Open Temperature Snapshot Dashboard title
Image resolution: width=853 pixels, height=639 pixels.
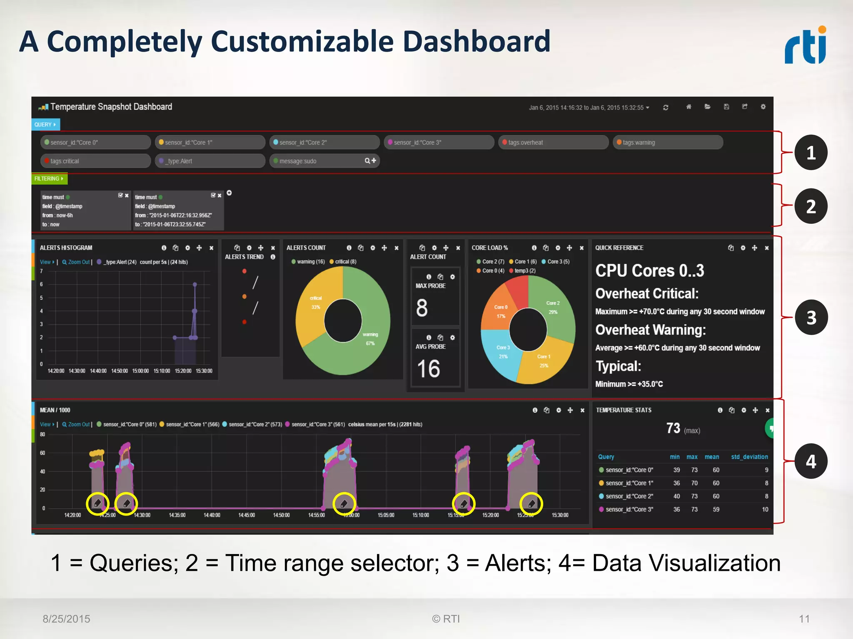tap(111, 107)
